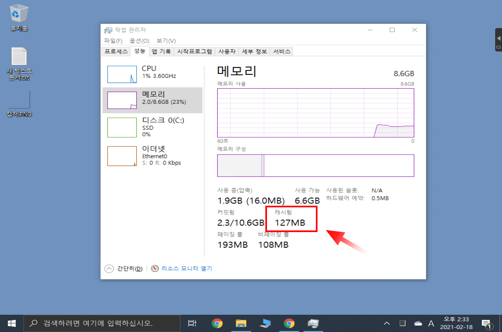The image size is (502, 332).
Task: Minimize the Task Manager window
Action: click(x=370, y=30)
